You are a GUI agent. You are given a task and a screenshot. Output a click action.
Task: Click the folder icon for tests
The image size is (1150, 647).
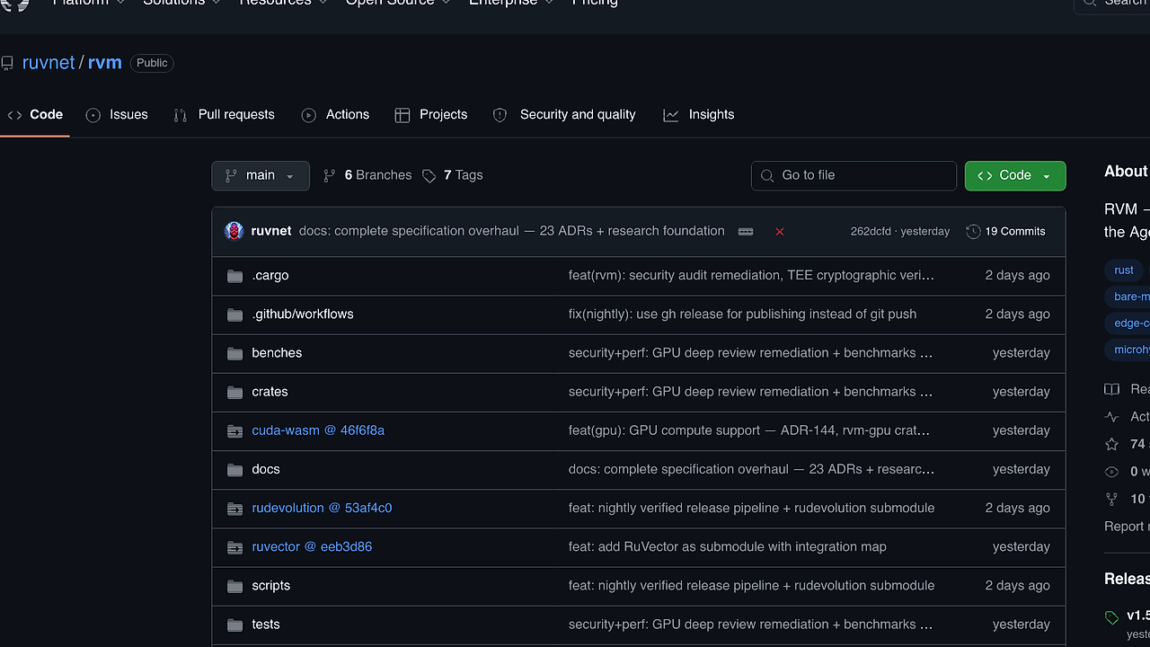pos(235,625)
